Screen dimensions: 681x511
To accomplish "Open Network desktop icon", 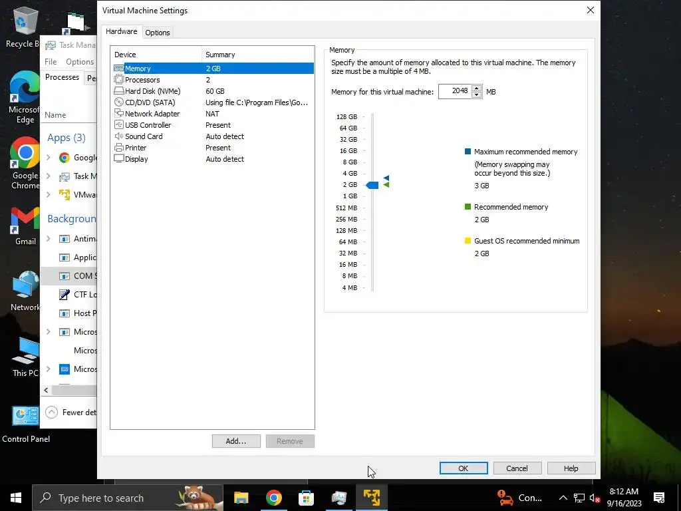I will coord(25,291).
